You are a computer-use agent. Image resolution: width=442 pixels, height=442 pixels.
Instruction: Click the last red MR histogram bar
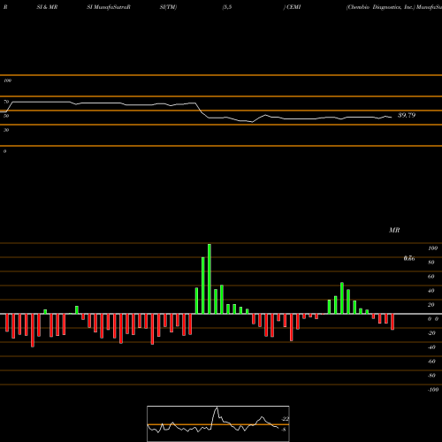pyautogui.click(x=392, y=322)
